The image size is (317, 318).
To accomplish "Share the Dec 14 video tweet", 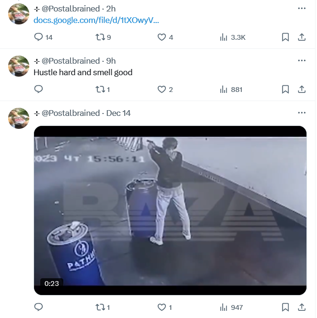I will pyautogui.click(x=302, y=307).
